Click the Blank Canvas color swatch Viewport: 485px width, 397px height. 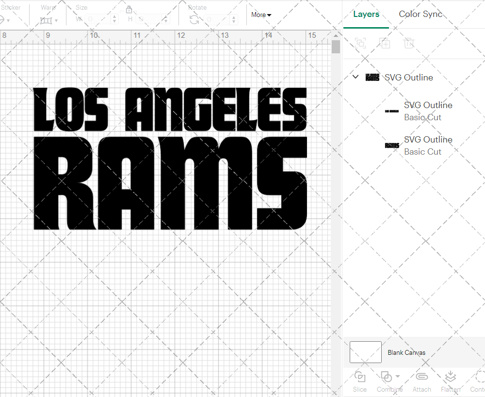click(x=365, y=352)
